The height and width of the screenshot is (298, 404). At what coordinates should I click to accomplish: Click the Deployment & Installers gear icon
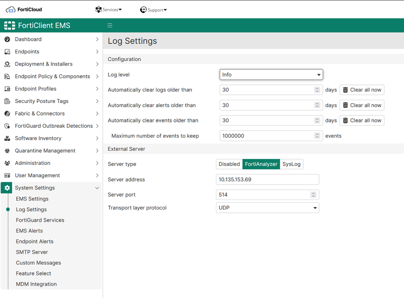(x=7, y=64)
